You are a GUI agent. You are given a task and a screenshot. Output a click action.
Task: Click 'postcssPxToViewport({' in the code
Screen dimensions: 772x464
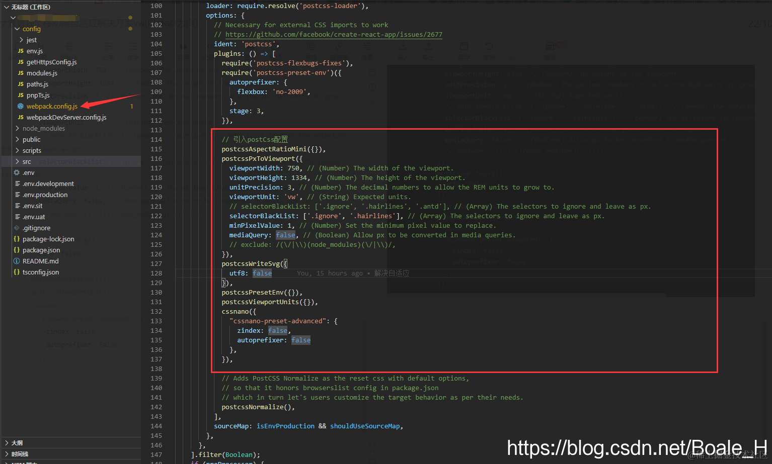coord(262,159)
